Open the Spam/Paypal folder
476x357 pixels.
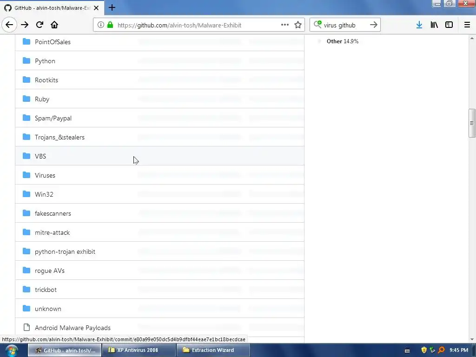pos(53,119)
